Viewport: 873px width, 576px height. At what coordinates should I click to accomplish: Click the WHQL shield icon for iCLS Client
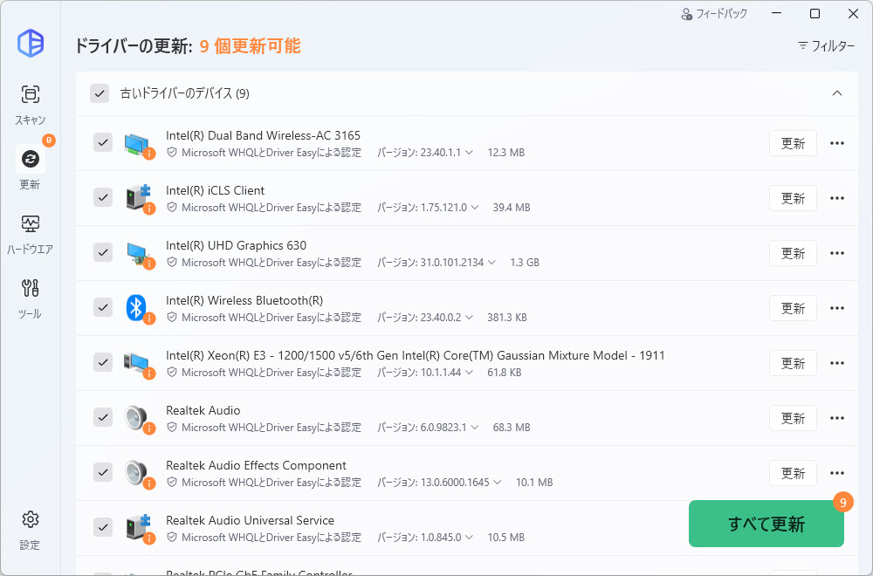click(x=172, y=208)
